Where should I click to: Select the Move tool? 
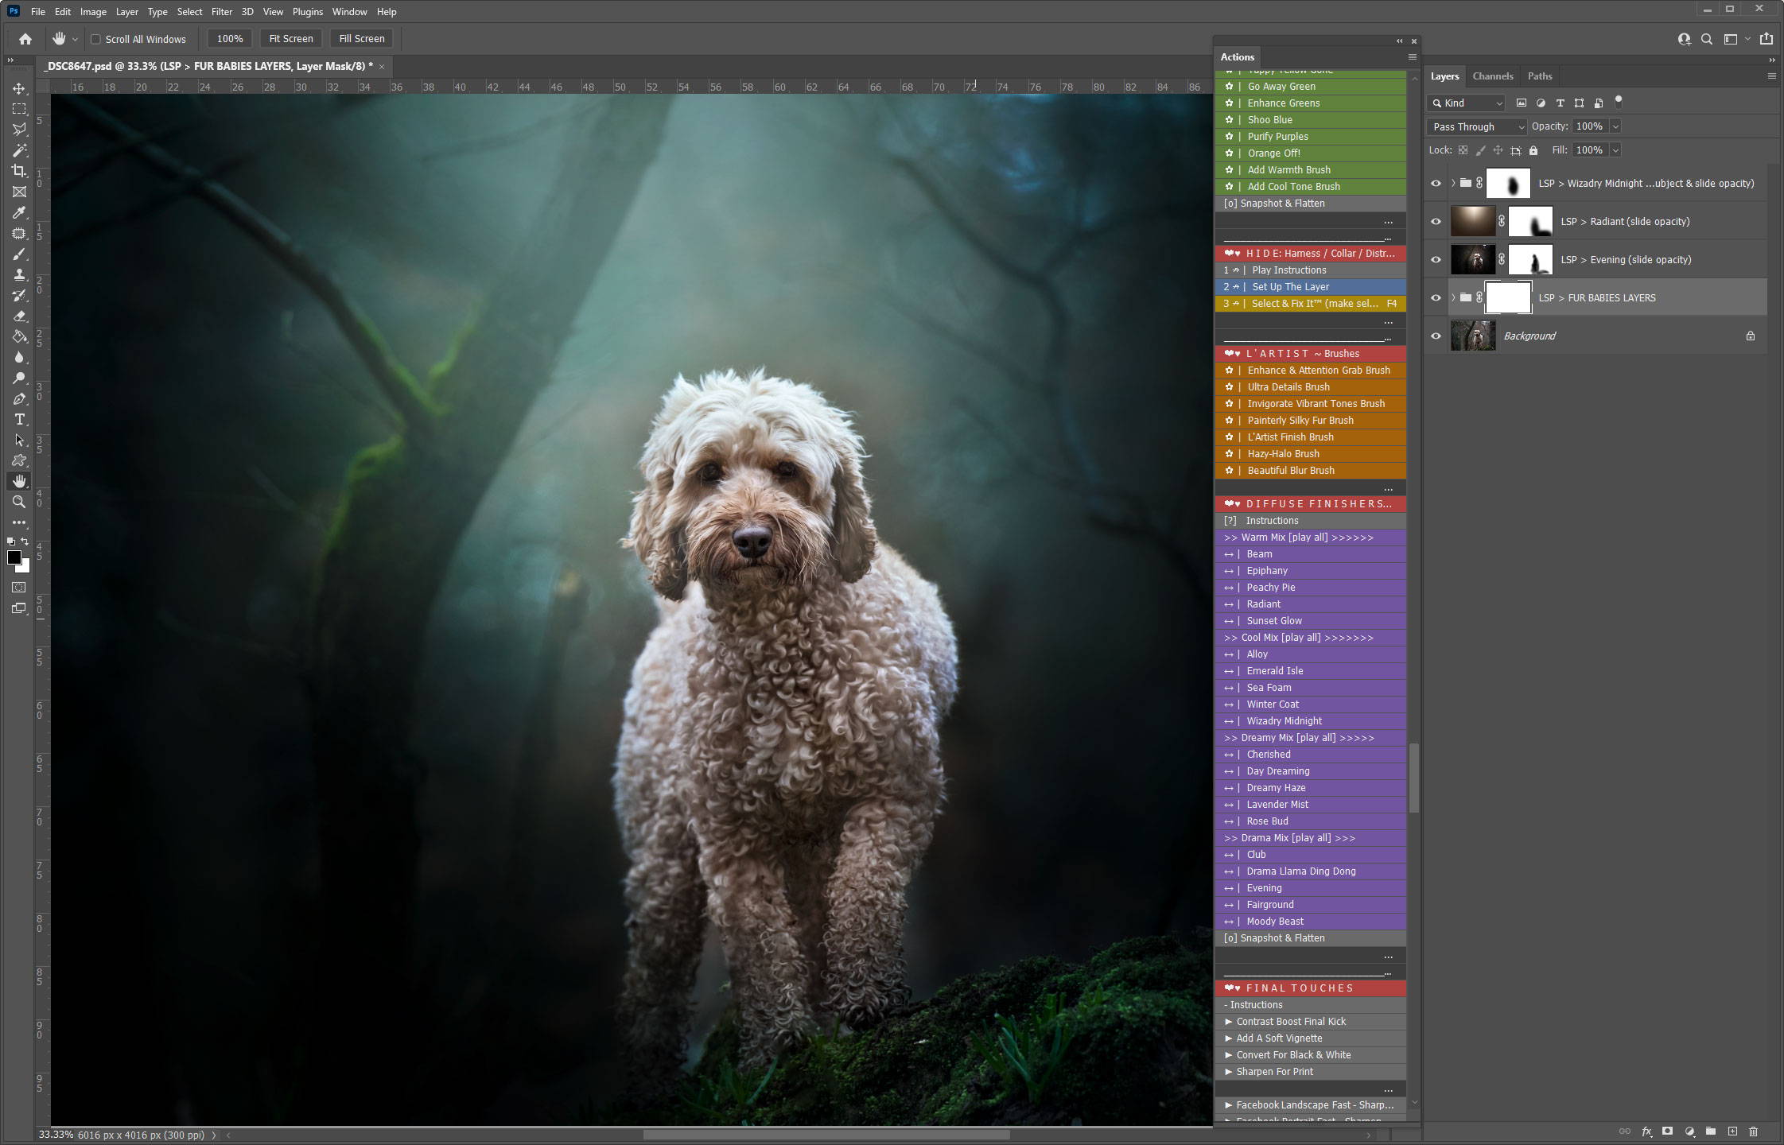point(19,88)
